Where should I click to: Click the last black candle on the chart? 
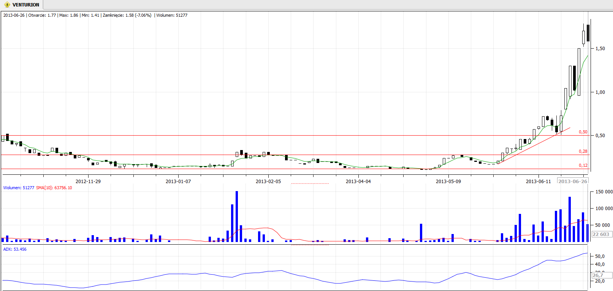[x=588, y=33]
